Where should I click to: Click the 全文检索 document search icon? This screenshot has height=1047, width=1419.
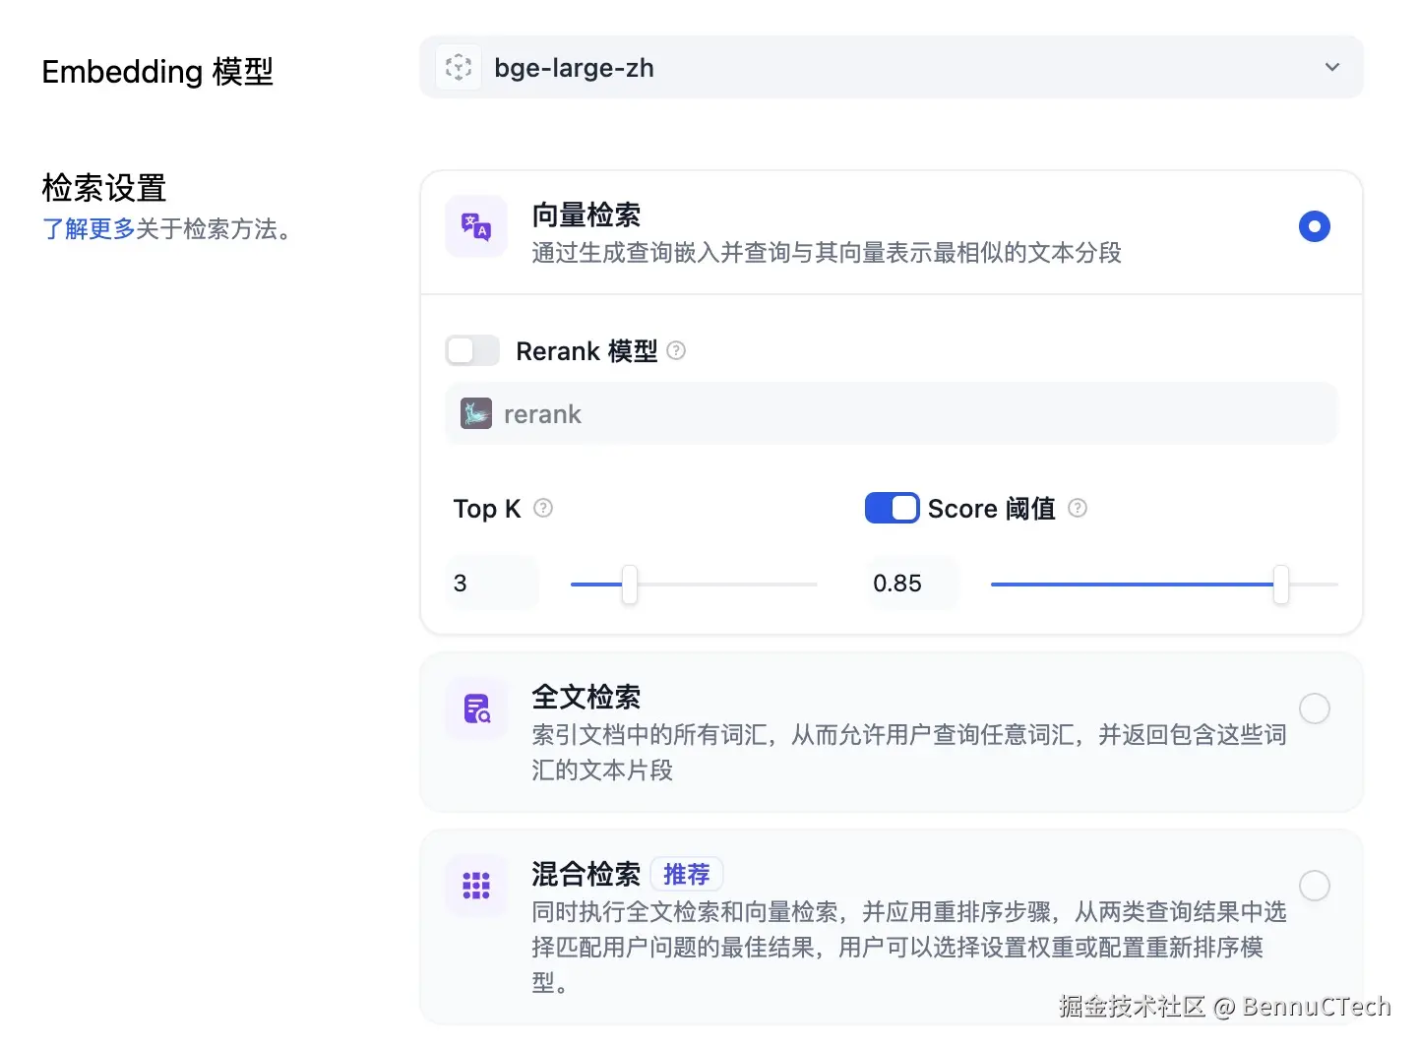[x=475, y=708]
